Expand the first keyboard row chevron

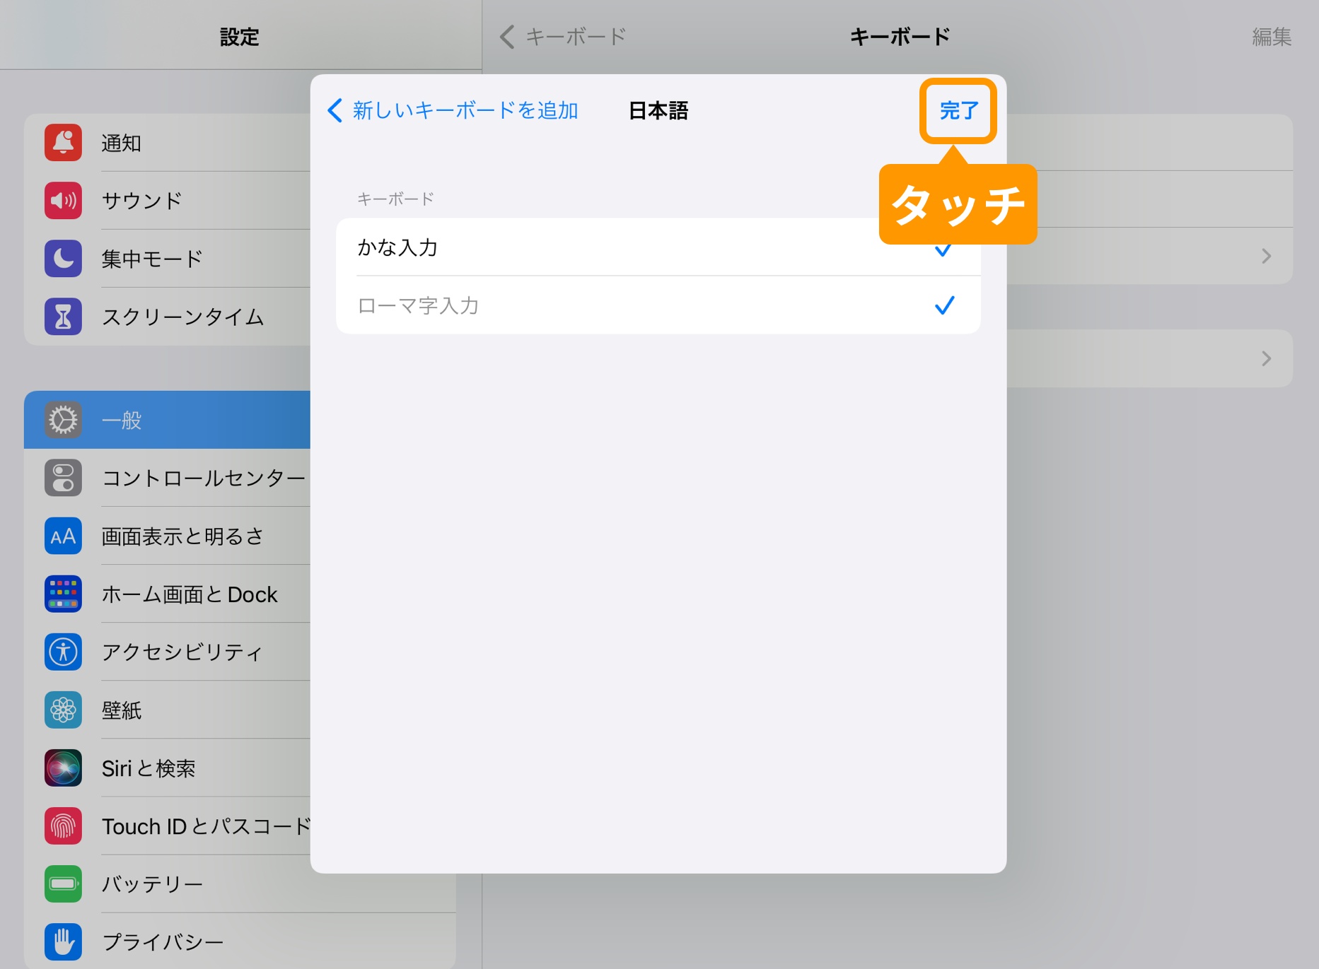coord(1265,256)
